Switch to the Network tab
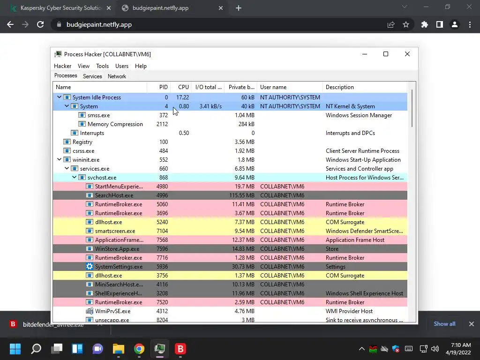The image size is (480, 360). (x=117, y=76)
